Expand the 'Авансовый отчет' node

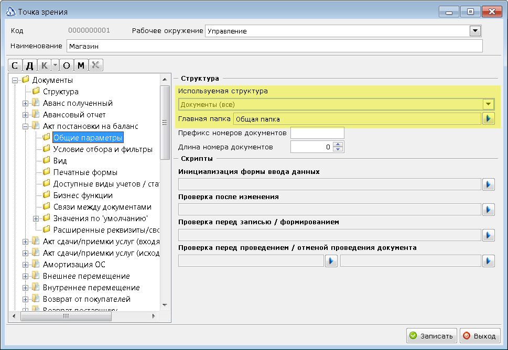click(25, 115)
